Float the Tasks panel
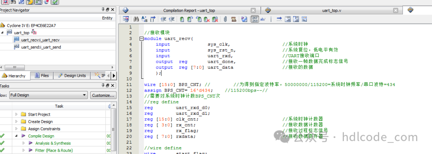This screenshot has width=432, height=154. point(108,86)
